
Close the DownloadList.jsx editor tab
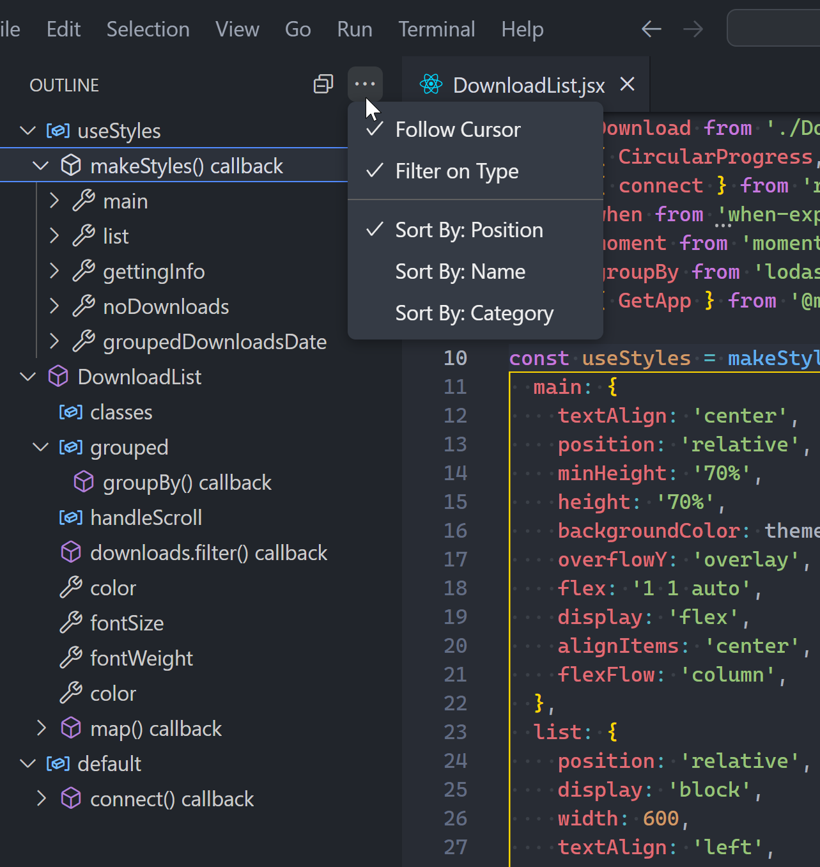click(628, 84)
